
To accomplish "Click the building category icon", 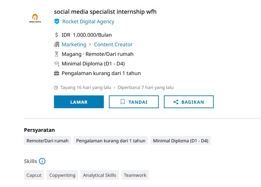I will tap(57, 44).
